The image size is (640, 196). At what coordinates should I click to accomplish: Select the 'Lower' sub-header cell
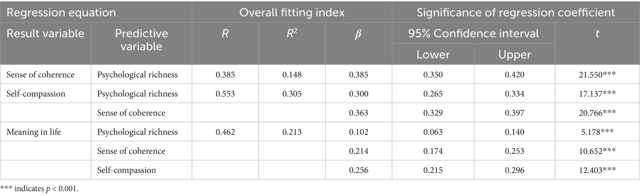[433, 55]
